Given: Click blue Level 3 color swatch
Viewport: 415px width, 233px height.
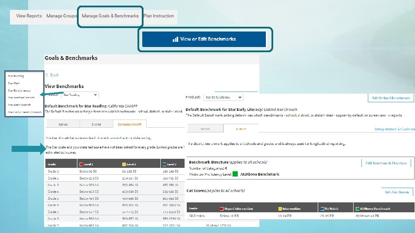Looking at the screenshot, I should (x=164, y=164).
